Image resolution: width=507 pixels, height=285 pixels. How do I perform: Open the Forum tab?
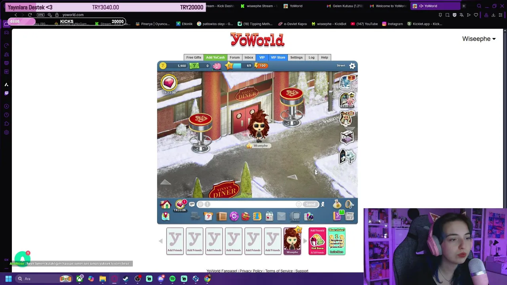click(x=234, y=57)
